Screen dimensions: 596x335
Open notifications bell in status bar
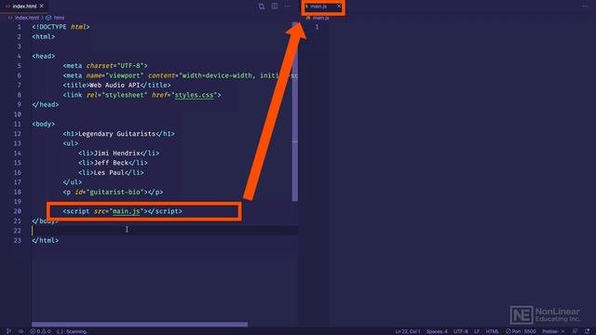click(588, 331)
